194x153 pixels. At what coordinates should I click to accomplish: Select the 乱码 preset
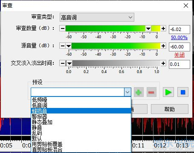(x=81, y=133)
